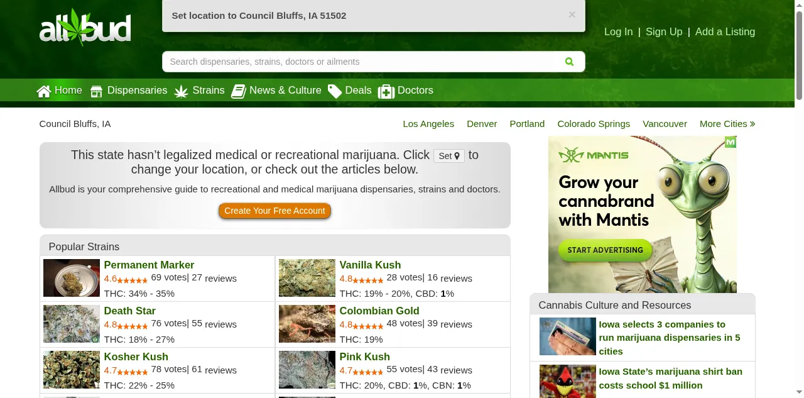Viewport: 804px width, 398px height.
Task: Click the green search magnifier icon
Action: click(569, 62)
